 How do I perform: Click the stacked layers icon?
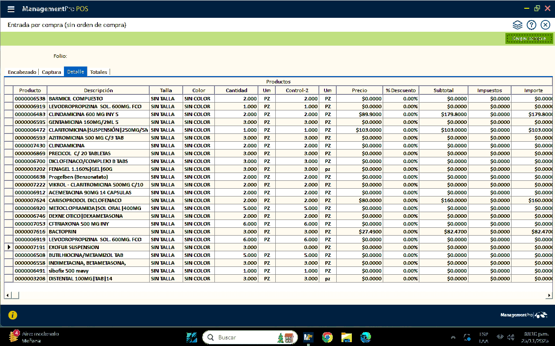[x=517, y=25]
